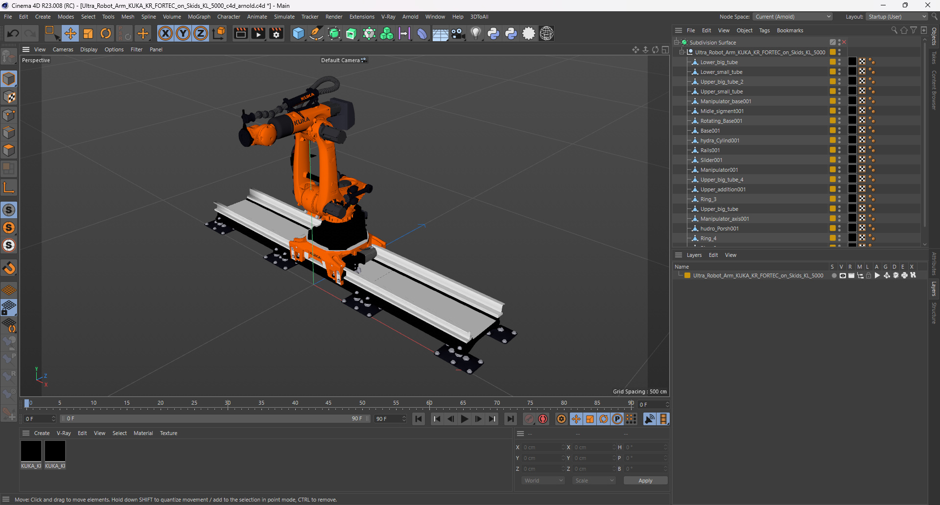
Task: Click black material tag on Slider001
Action: (x=852, y=160)
